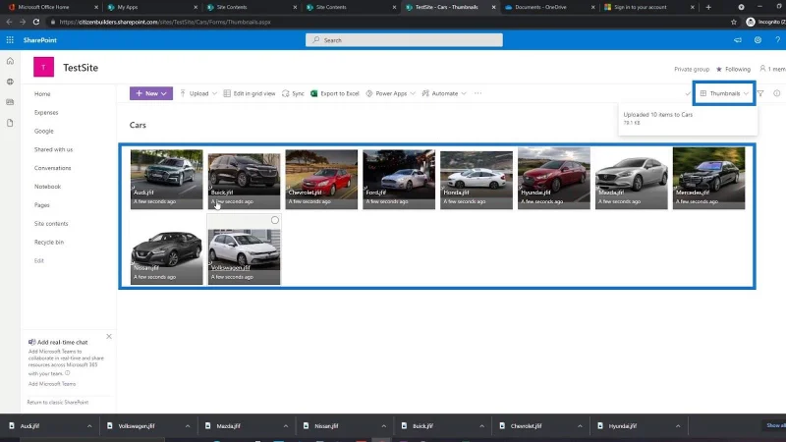The width and height of the screenshot is (786, 442).
Task: Click the TestSite pink logo tile
Action: point(43,67)
